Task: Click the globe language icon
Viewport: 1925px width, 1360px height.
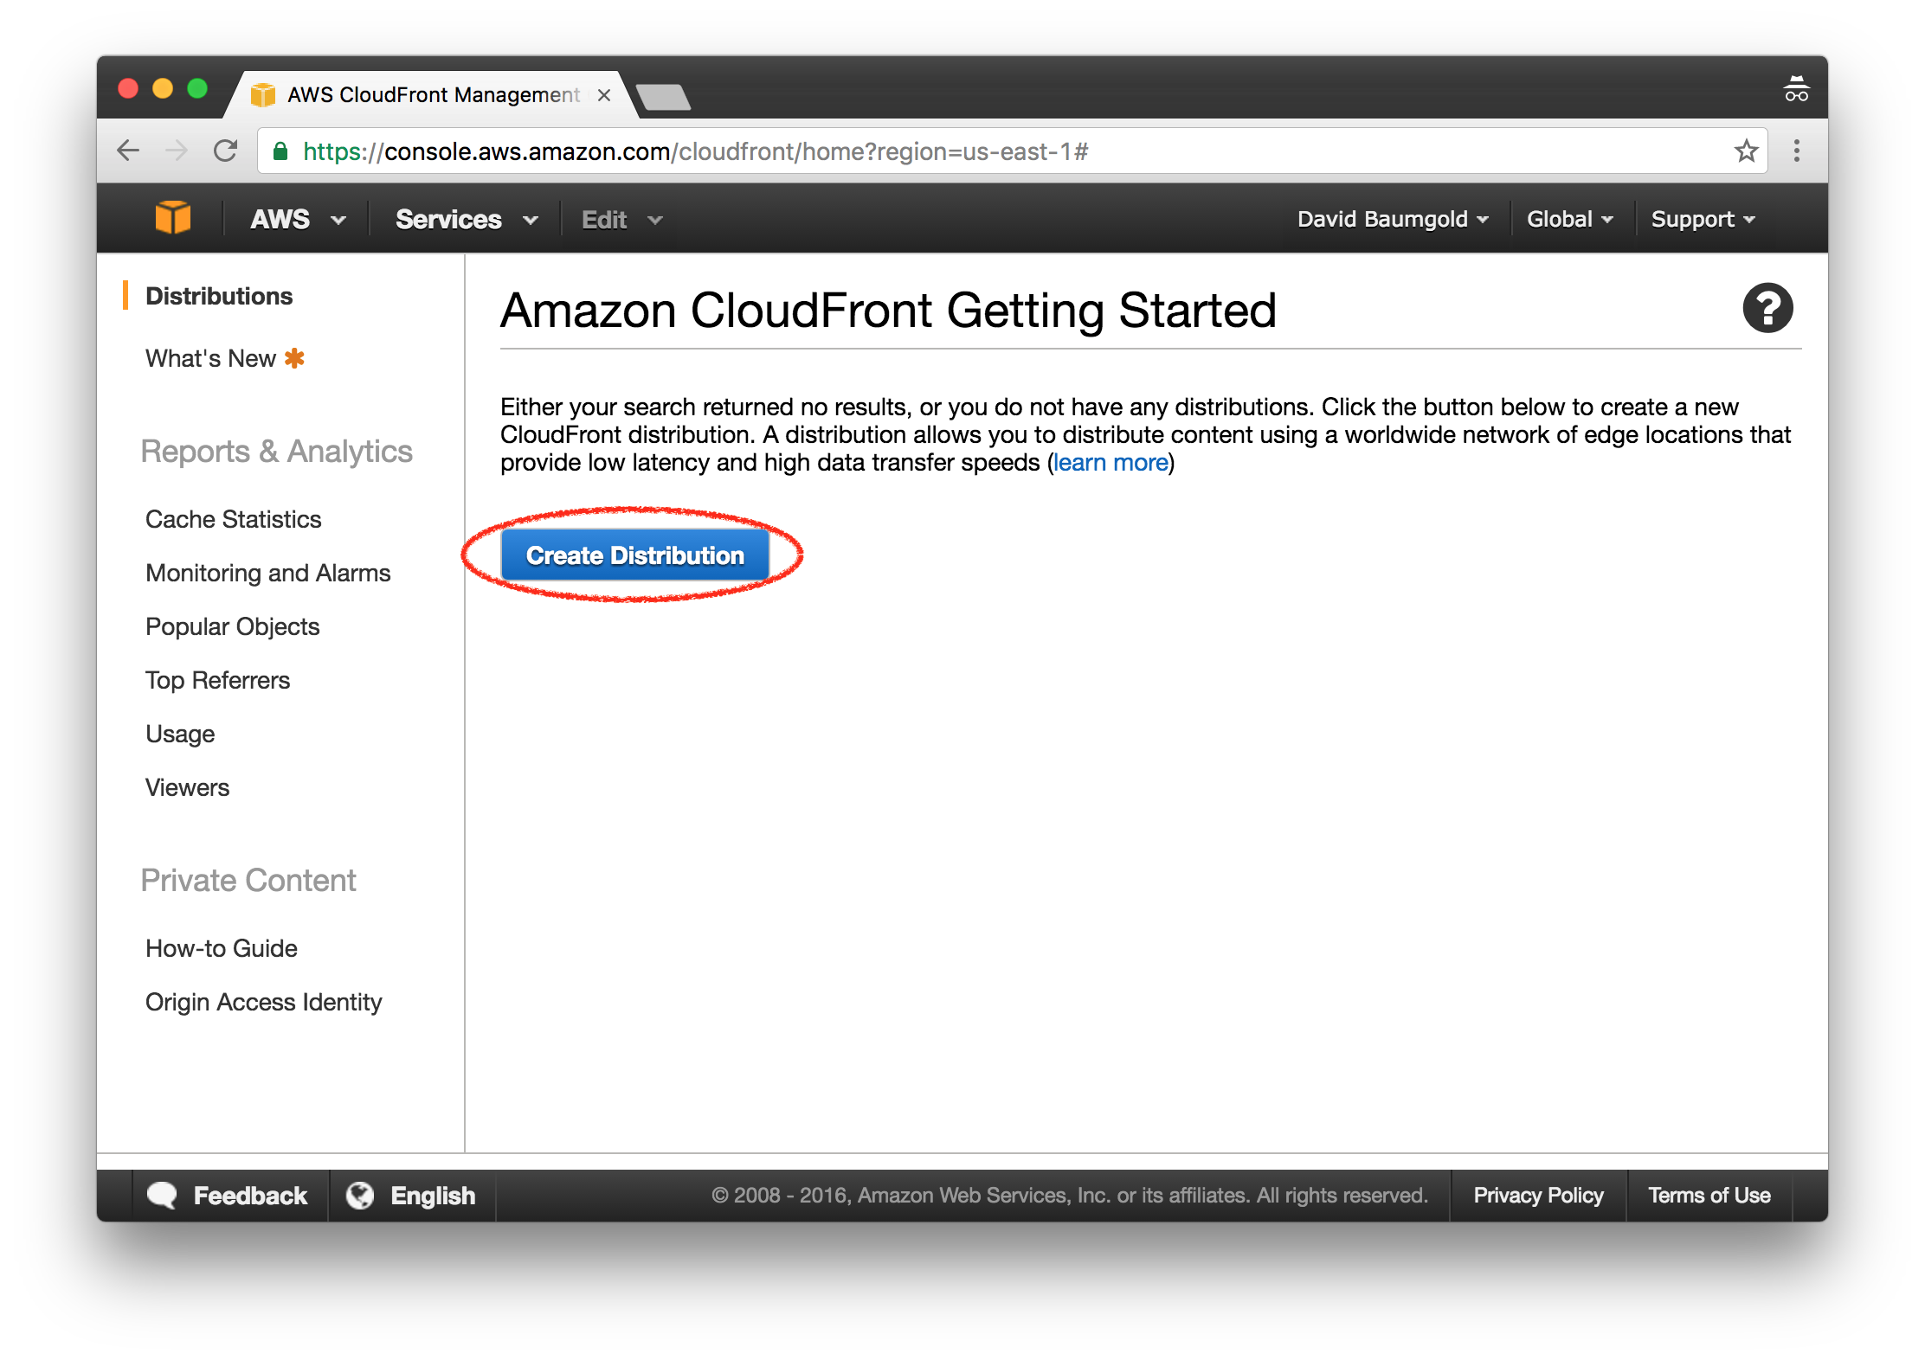Action: (x=360, y=1195)
